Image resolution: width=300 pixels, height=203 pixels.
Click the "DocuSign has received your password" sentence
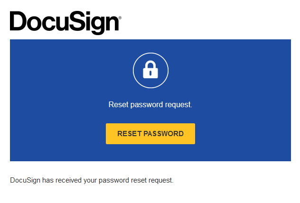(x=92, y=181)
